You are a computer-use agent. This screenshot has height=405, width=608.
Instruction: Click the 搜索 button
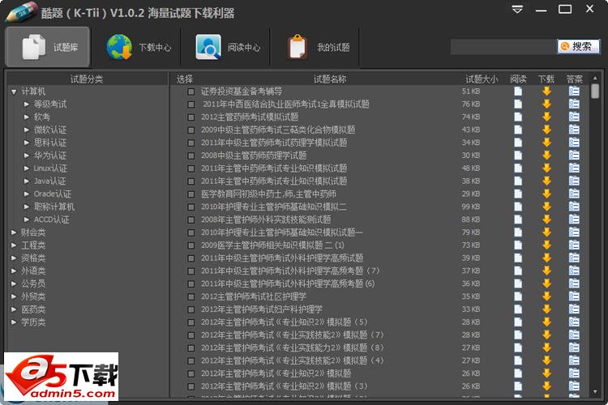(x=578, y=46)
